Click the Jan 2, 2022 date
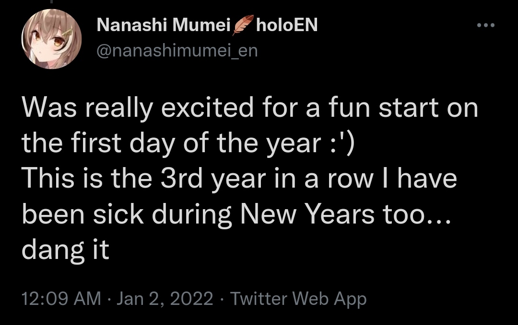518x325 pixels. click(x=165, y=299)
